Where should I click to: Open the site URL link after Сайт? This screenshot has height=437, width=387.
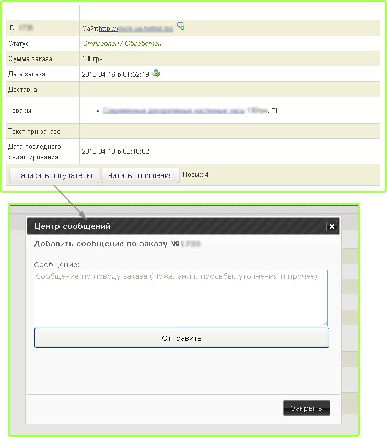tap(135, 28)
